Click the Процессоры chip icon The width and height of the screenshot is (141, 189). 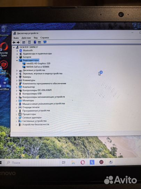pos(20,114)
